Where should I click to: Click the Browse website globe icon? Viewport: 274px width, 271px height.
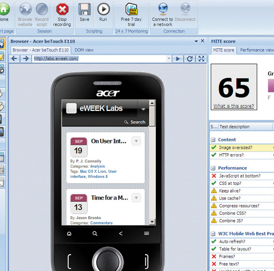[25, 9]
